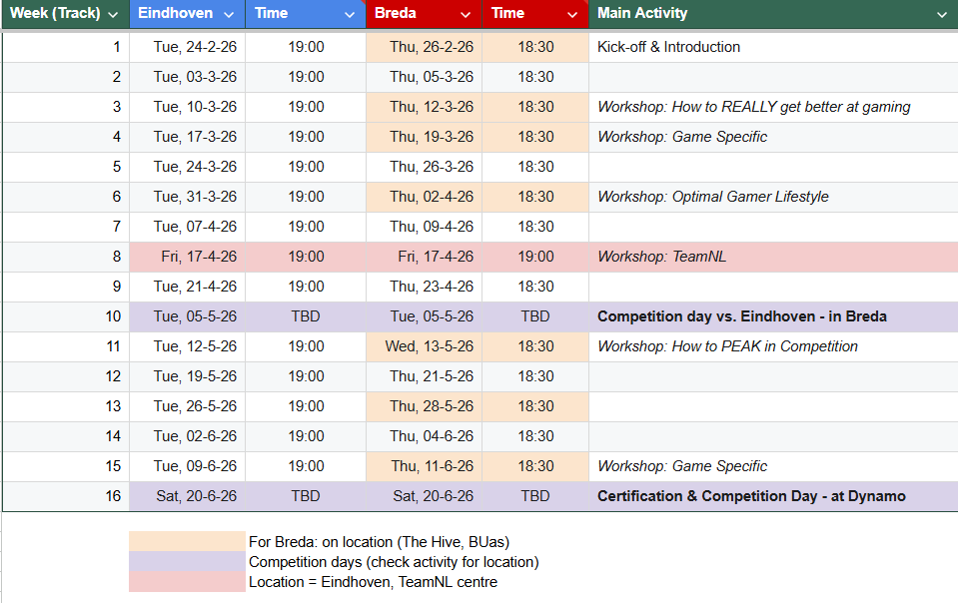Select the Eindhoven date 'Tue, 07-4-26'
The width and height of the screenshot is (958, 603).
188,227
